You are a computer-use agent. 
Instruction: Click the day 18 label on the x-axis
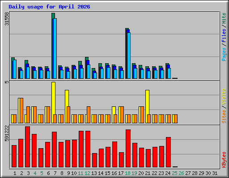pyautogui.click(x=127, y=173)
